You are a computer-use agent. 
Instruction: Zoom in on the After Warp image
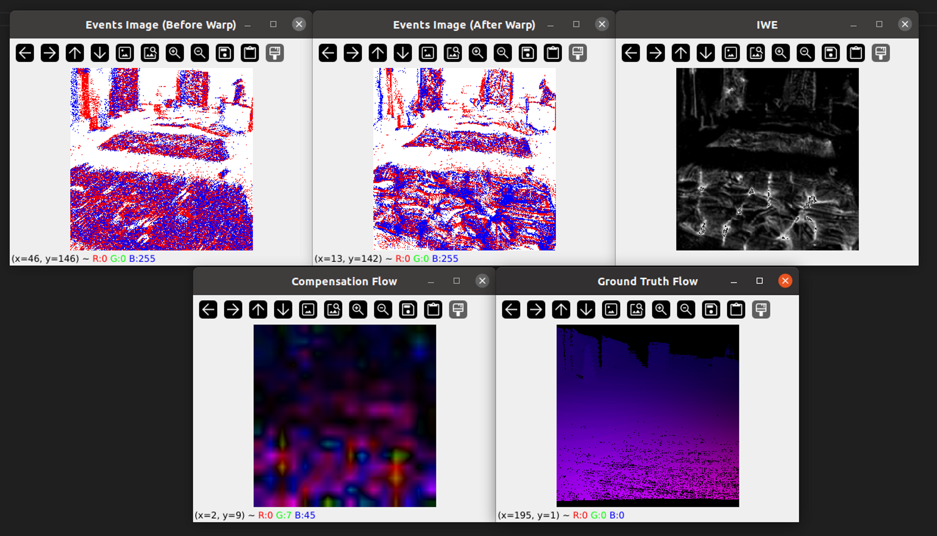click(x=478, y=53)
